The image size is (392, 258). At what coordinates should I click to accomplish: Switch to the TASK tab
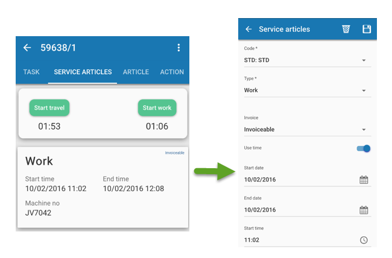click(x=31, y=72)
